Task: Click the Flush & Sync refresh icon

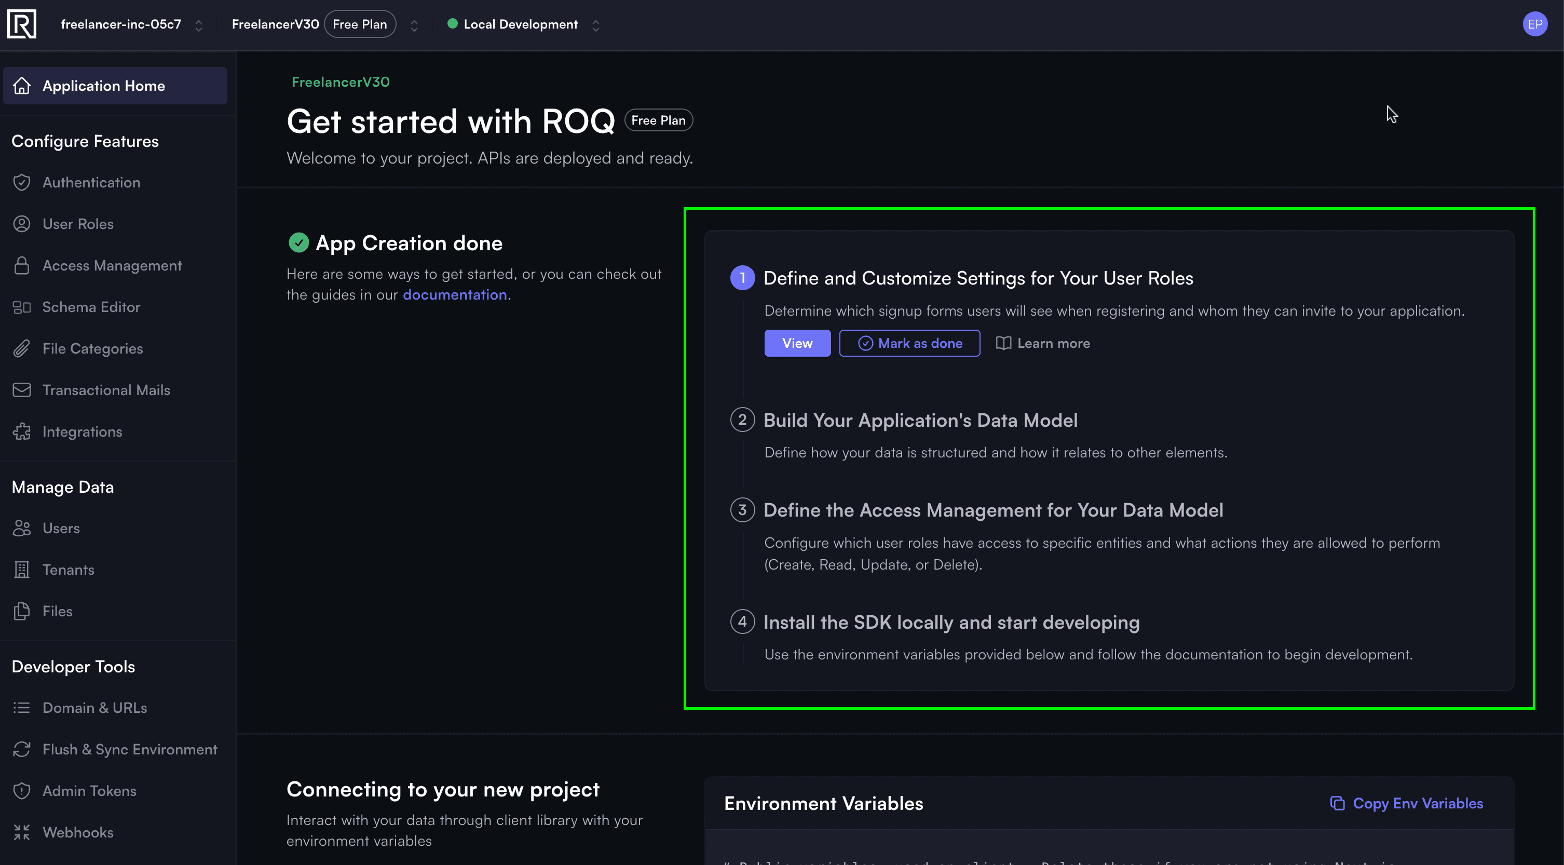Action: pyautogui.click(x=22, y=749)
